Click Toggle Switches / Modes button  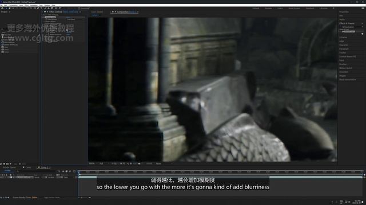(x=52, y=198)
